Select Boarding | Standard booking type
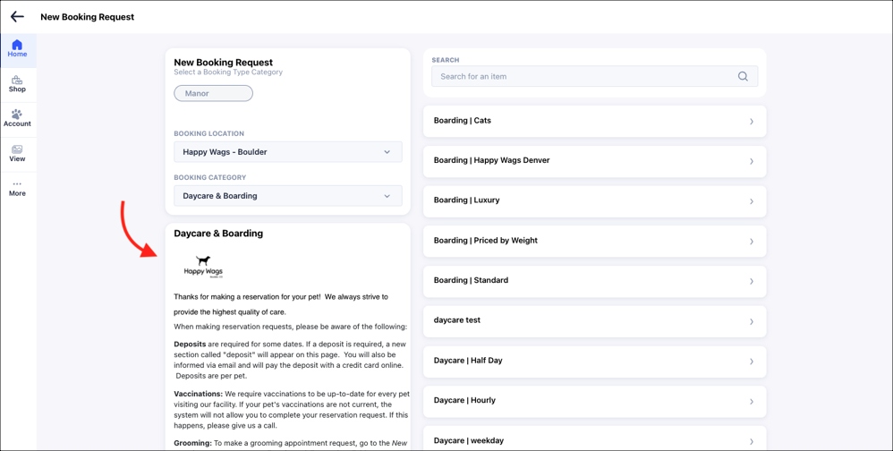 tap(594, 281)
